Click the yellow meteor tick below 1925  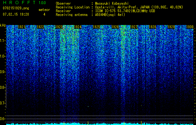(x=88, y=123)
